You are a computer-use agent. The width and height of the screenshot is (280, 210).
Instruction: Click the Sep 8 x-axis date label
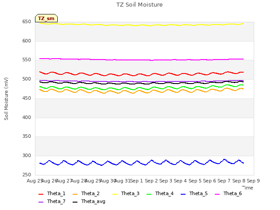tap(239, 181)
